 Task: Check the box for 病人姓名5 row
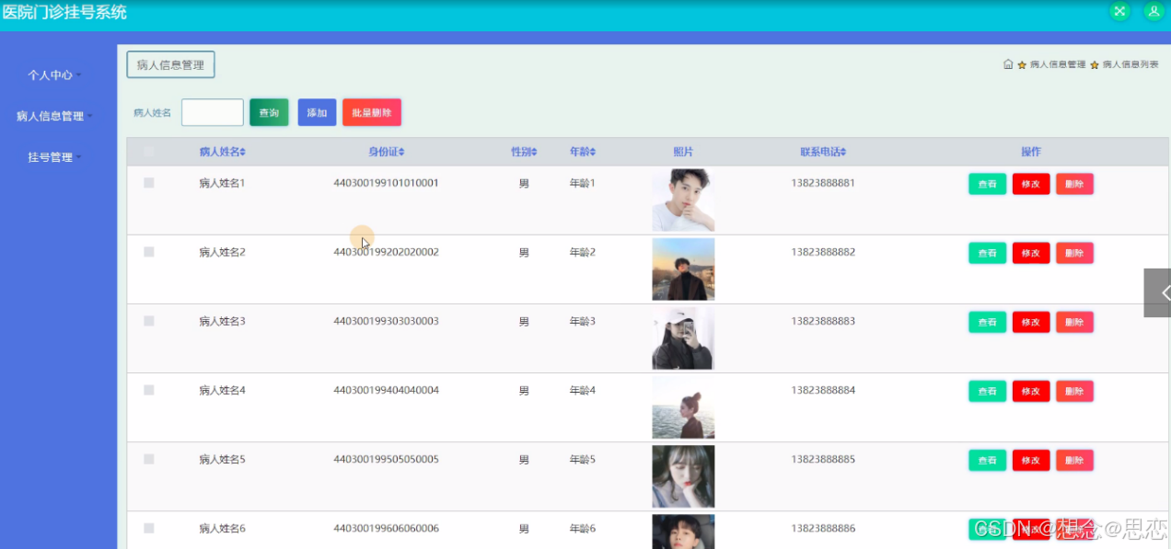point(149,459)
